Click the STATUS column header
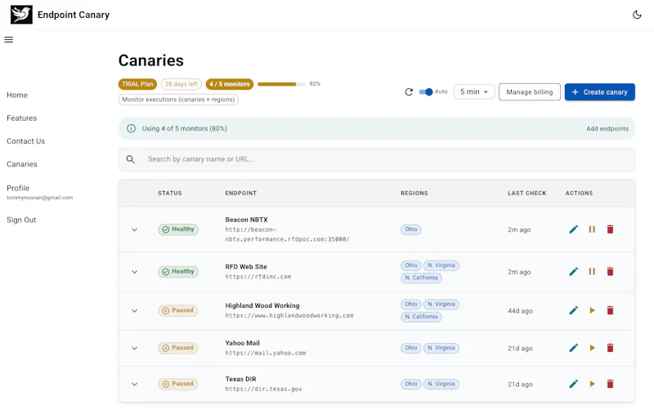The image size is (654, 414). tap(170, 194)
